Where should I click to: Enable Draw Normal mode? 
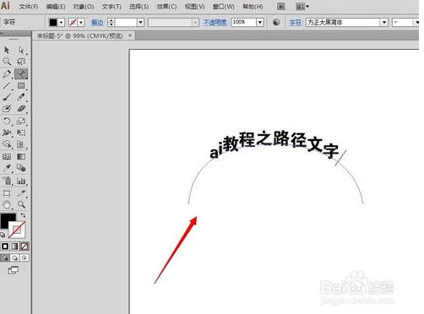(x=5, y=257)
